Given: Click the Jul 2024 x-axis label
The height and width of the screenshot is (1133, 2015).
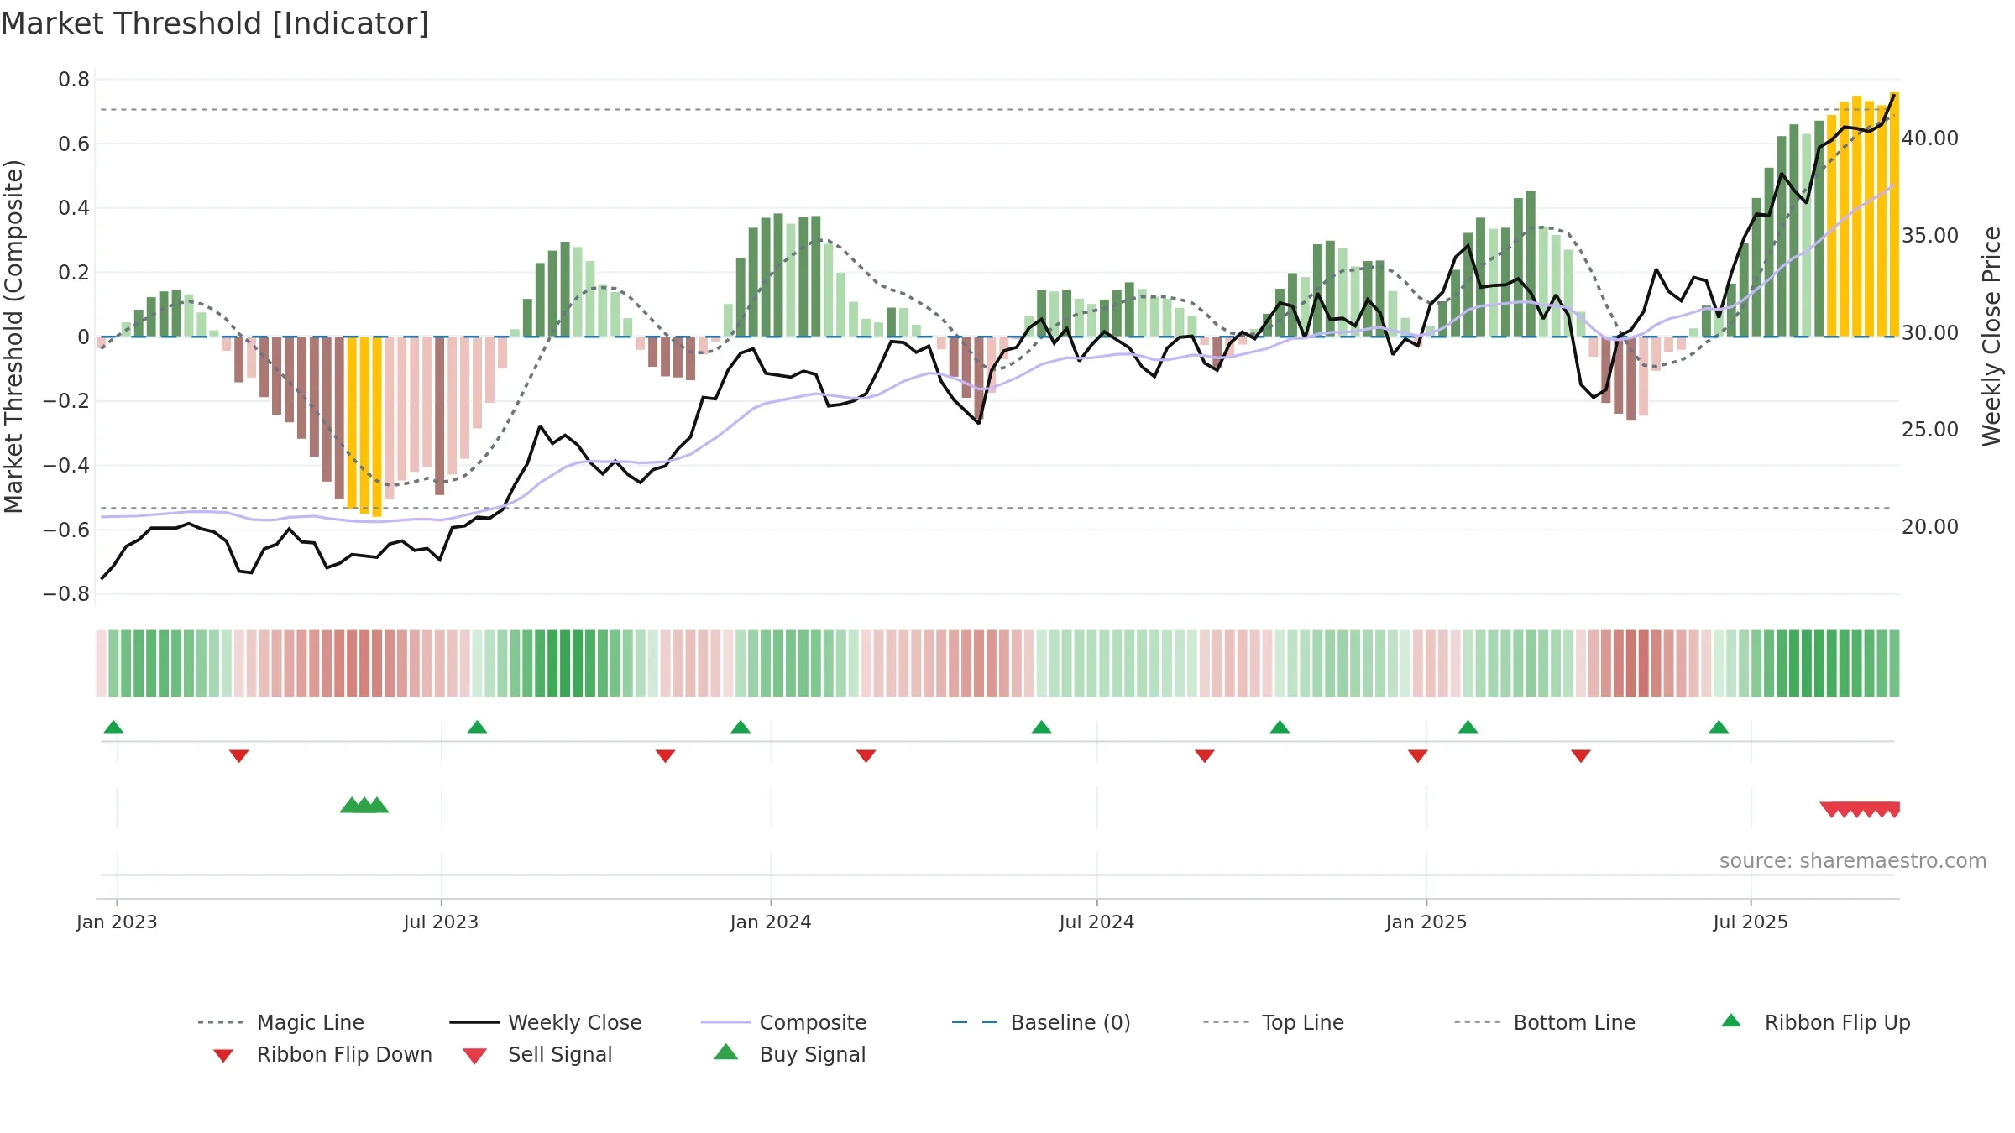Looking at the screenshot, I should (x=1096, y=922).
